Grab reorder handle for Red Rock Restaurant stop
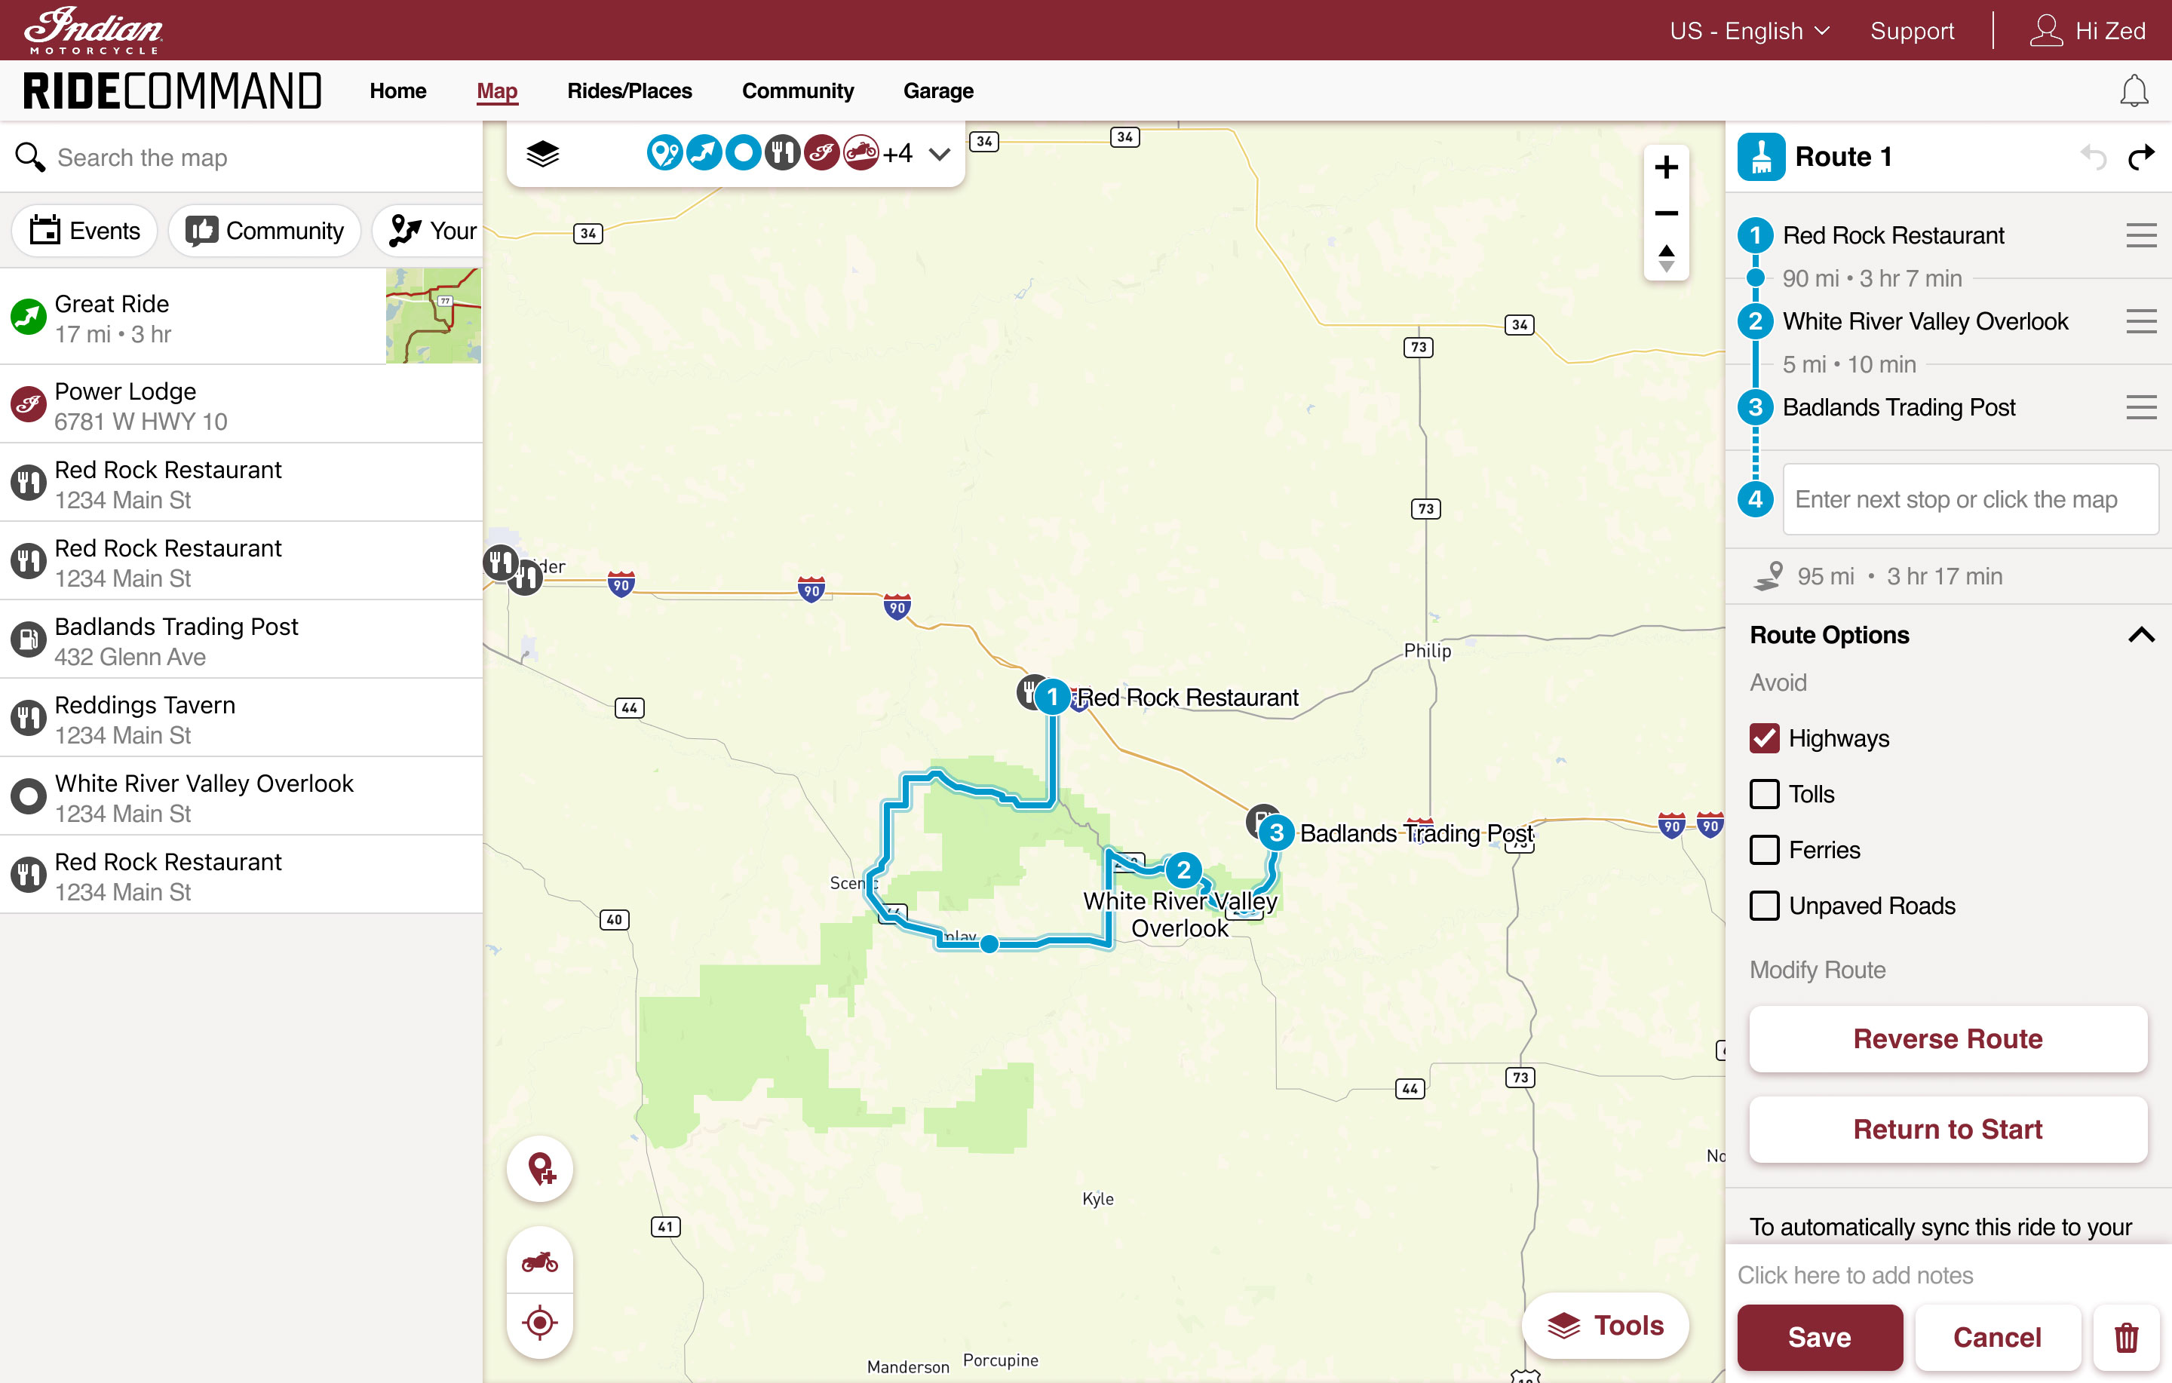Viewport: 2172px width, 1383px height. click(x=2141, y=235)
